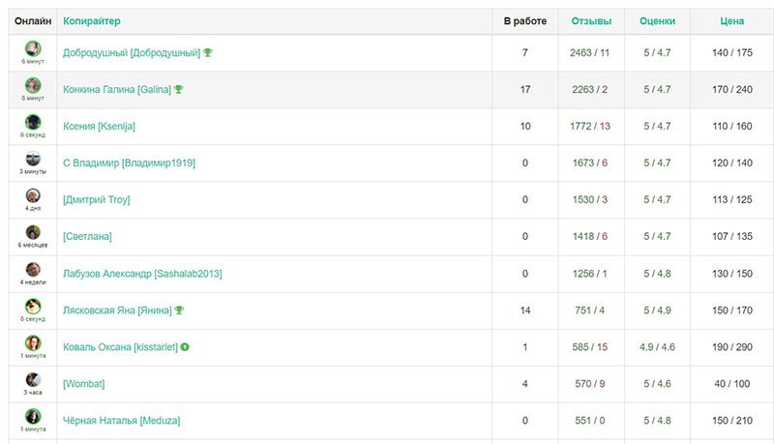Viewport: 774px width, 444px height.
Task: Sort table by Копирайтер column header
Action: click(x=92, y=21)
